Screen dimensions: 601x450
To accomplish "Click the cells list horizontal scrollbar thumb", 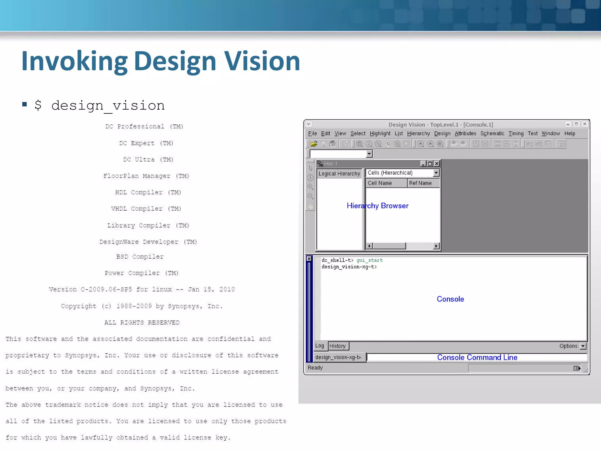I will coord(389,246).
